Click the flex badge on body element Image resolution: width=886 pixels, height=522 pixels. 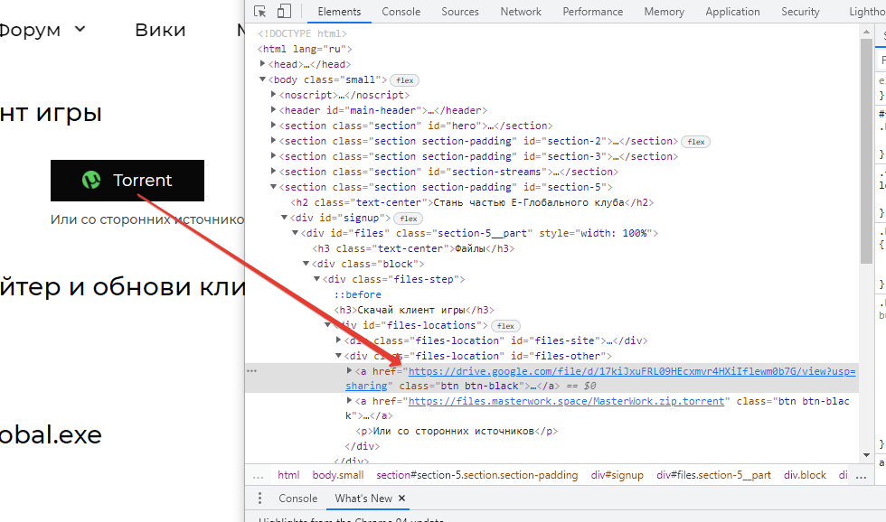click(x=405, y=80)
